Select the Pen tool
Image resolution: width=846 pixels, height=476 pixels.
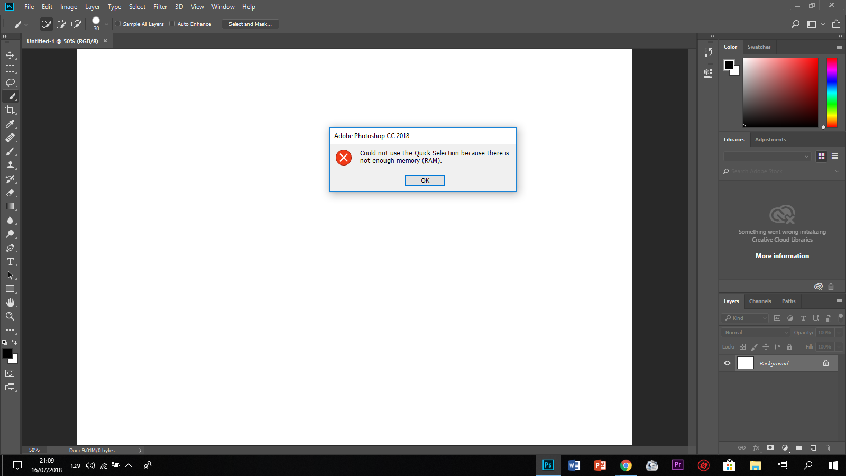(10, 248)
